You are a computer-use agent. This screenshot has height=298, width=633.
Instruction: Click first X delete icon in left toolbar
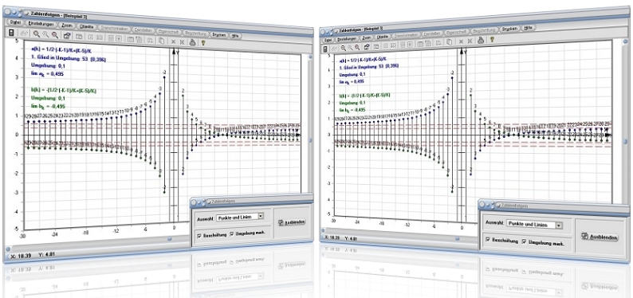tap(173, 41)
